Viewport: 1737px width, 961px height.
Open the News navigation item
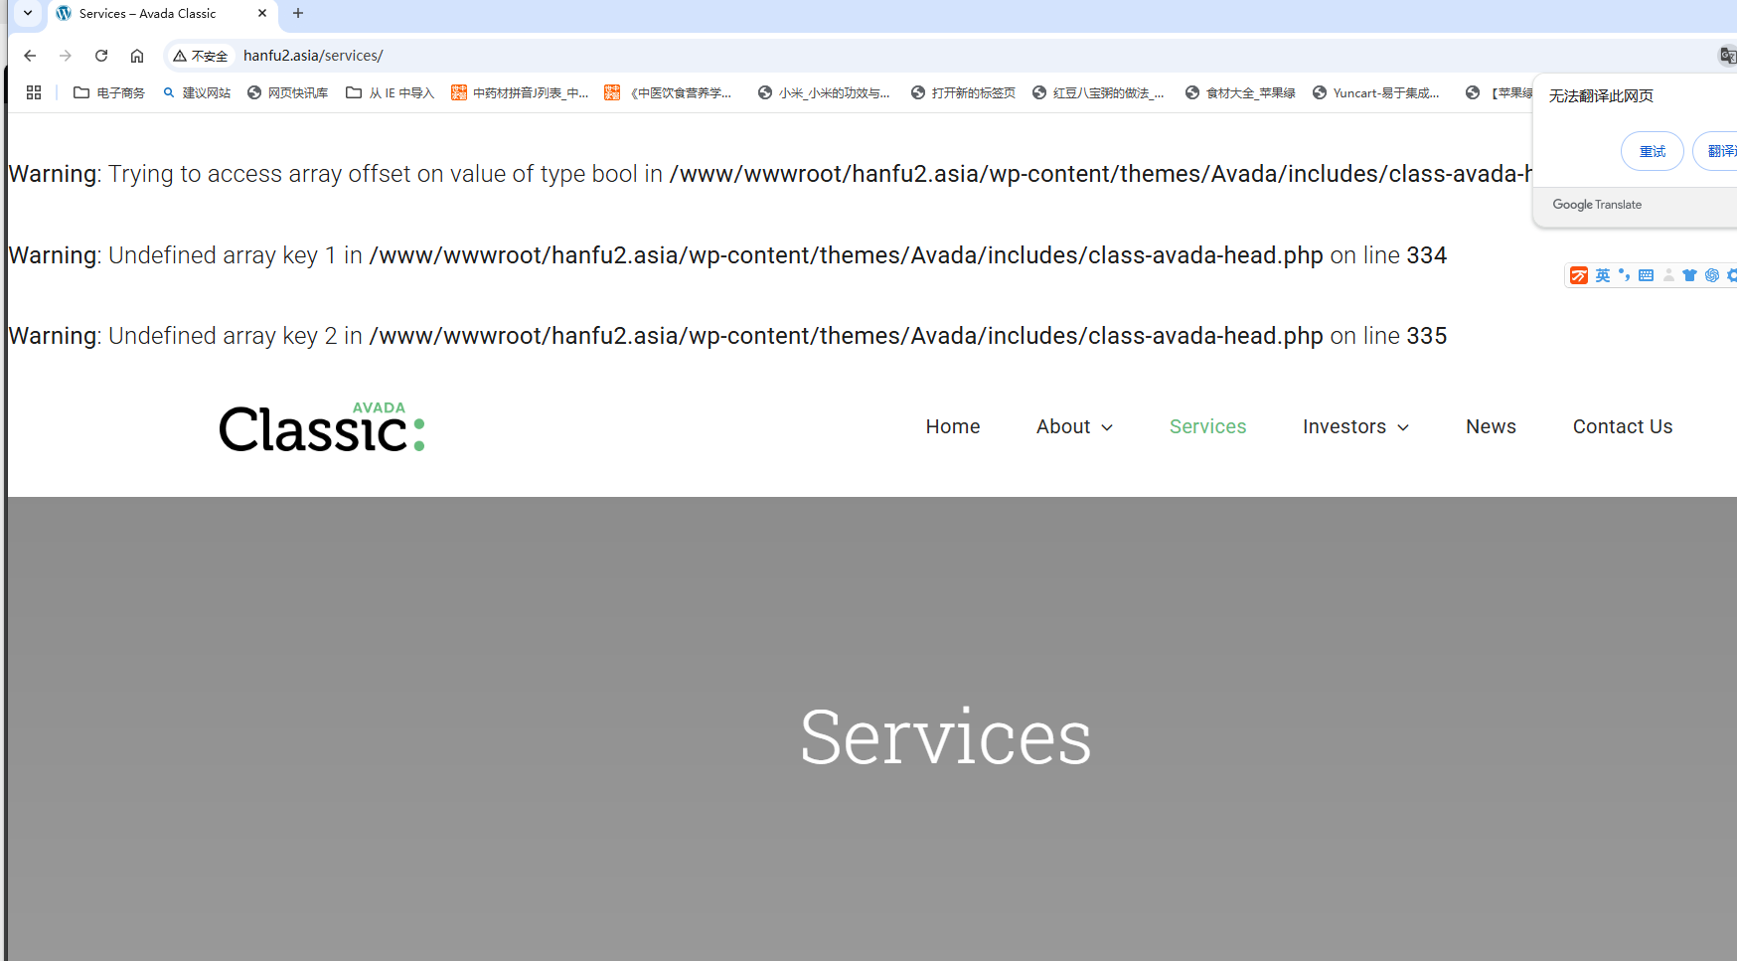pyautogui.click(x=1491, y=426)
